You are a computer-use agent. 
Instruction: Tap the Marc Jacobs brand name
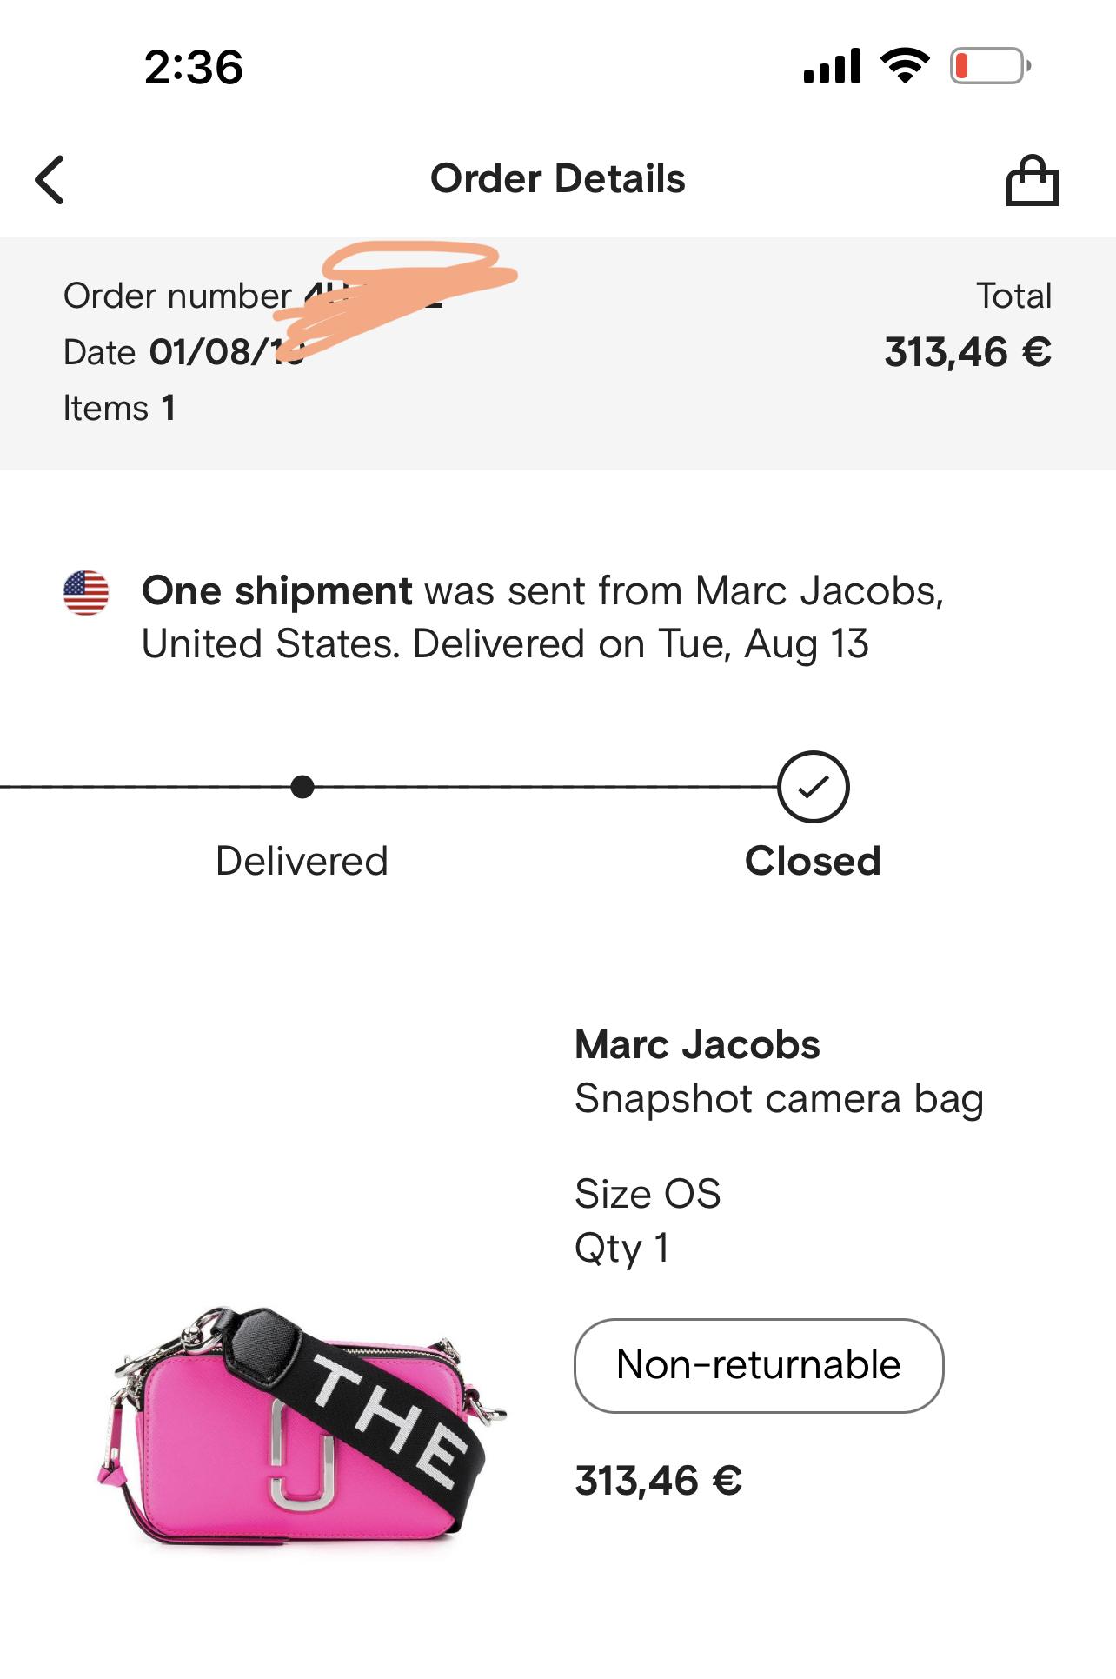pos(697,1044)
